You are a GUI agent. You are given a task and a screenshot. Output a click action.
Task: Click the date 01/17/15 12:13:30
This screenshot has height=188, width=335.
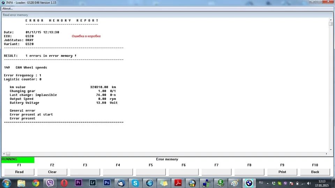pyautogui.click(x=42, y=32)
